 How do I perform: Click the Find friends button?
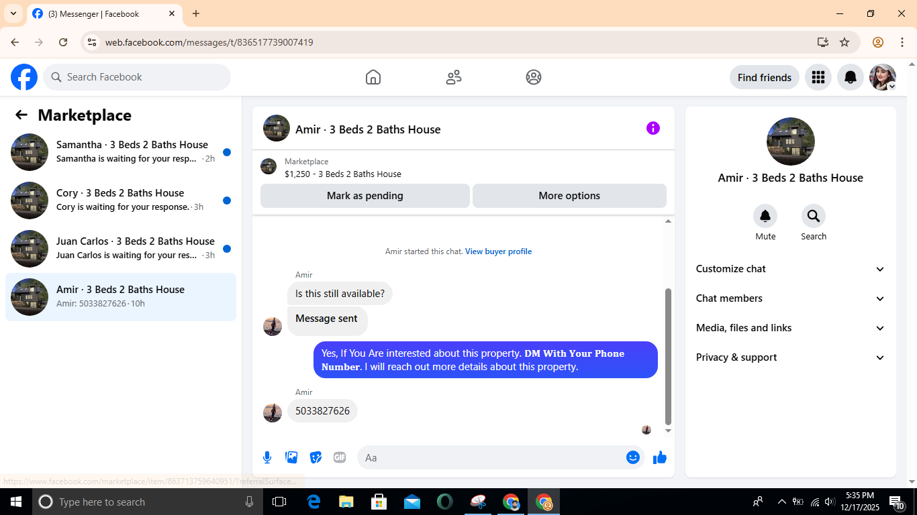[x=765, y=77]
